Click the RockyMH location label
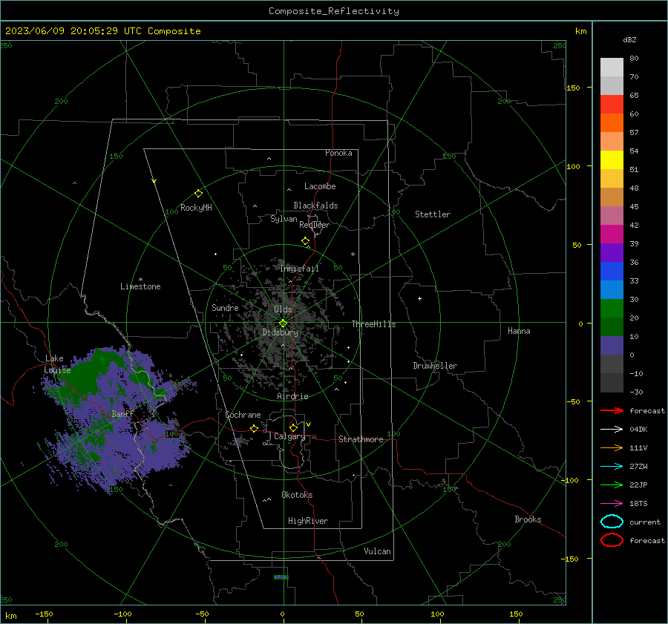 (196, 208)
